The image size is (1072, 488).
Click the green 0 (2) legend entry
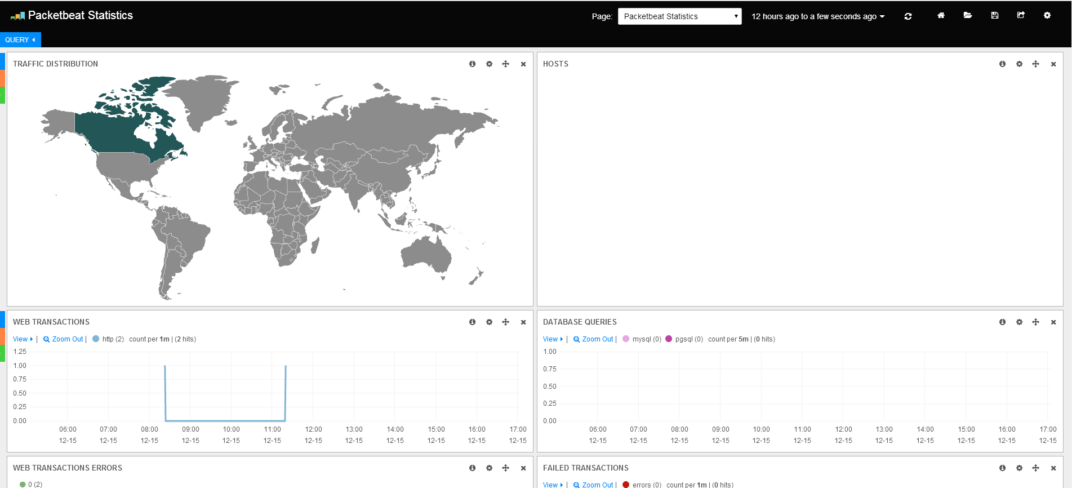pos(31,485)
